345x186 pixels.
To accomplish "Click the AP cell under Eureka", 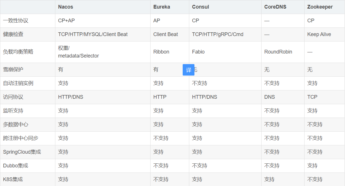I will pos(157,21).
